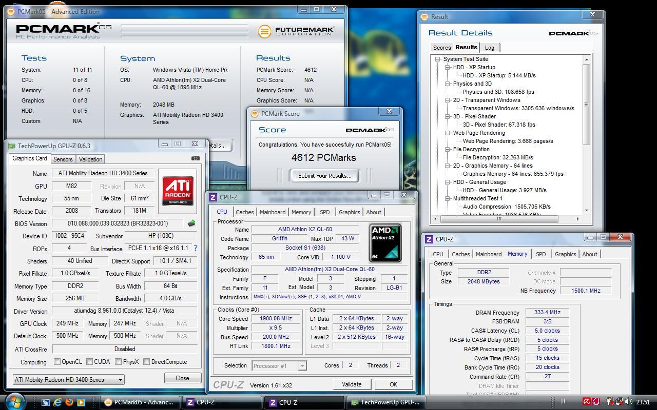
Task: Click Submit Your Results button
Action: pyautogui.click(x=325, y=176)
